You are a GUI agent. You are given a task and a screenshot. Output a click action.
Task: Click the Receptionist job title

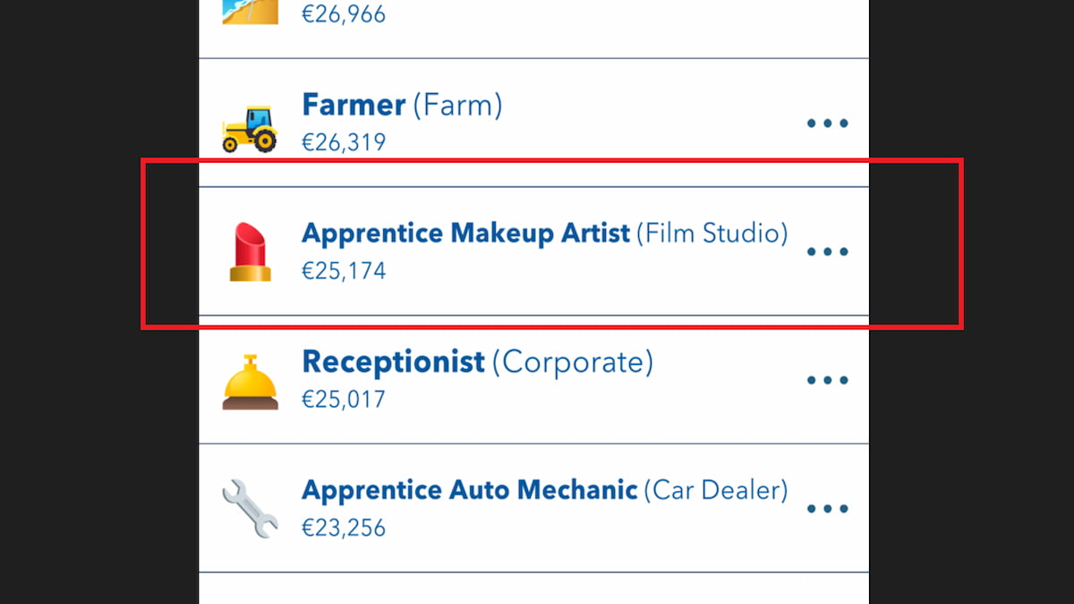point(392,362)
